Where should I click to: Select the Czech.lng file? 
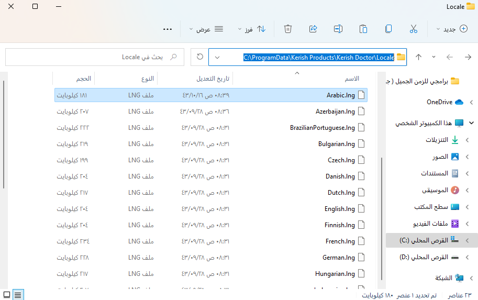pos(210,160)
